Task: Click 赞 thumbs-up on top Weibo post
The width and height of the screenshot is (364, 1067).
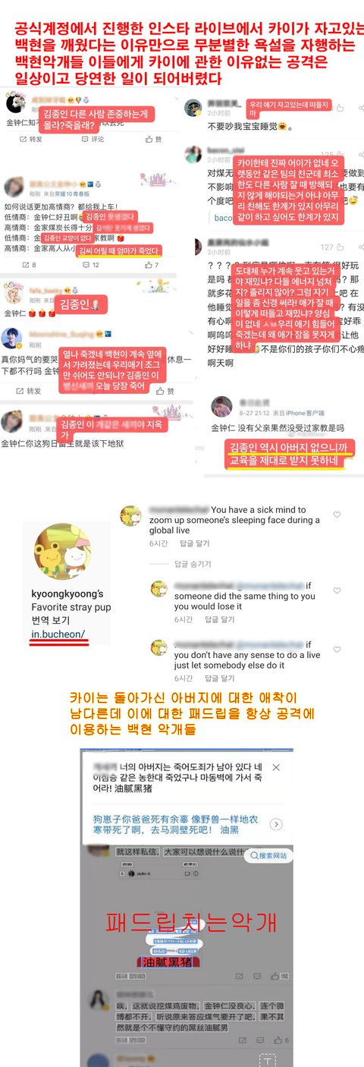Action: (153, 140)
